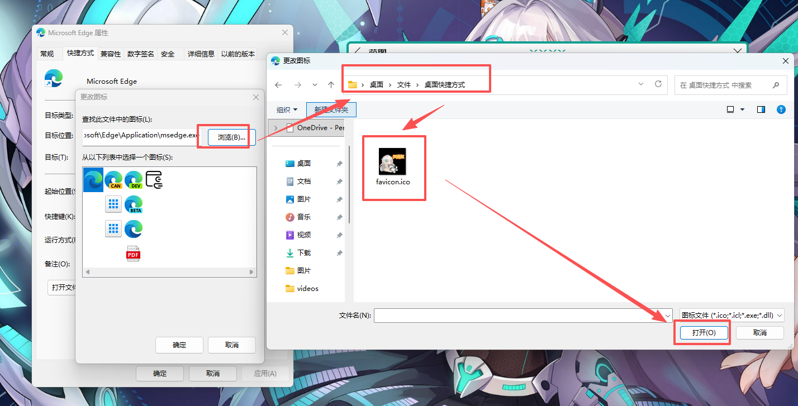798x406 pixels.
Task: Click the chevron after 文件 in the breadcrumb
Action: tap(417, 85)
